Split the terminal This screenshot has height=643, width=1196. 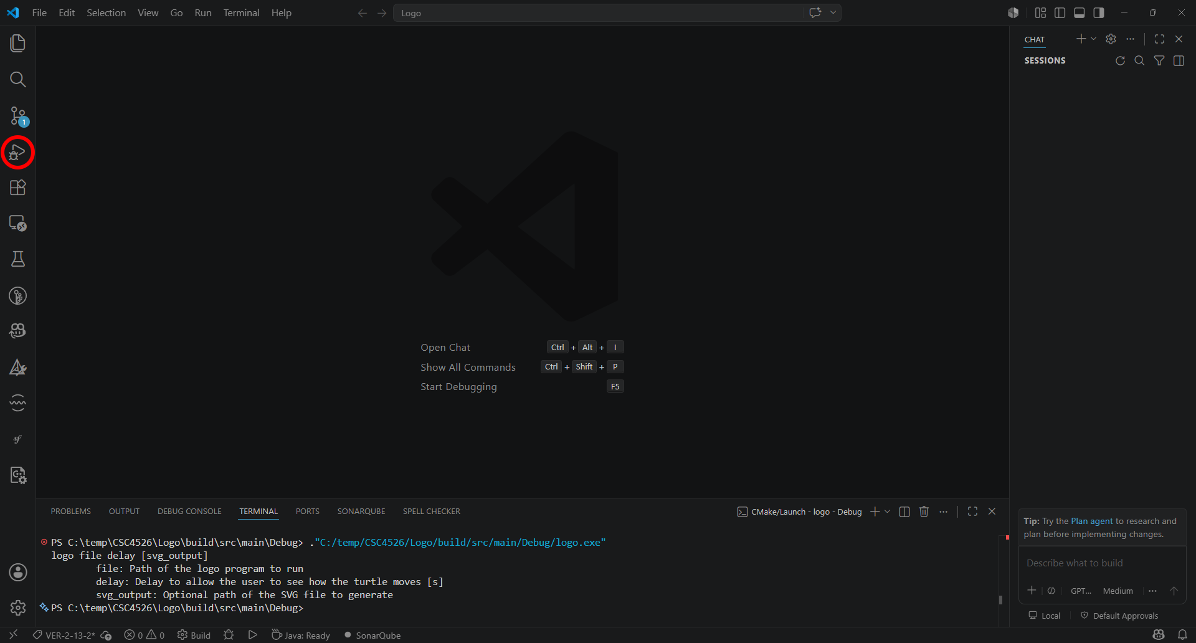904,512
